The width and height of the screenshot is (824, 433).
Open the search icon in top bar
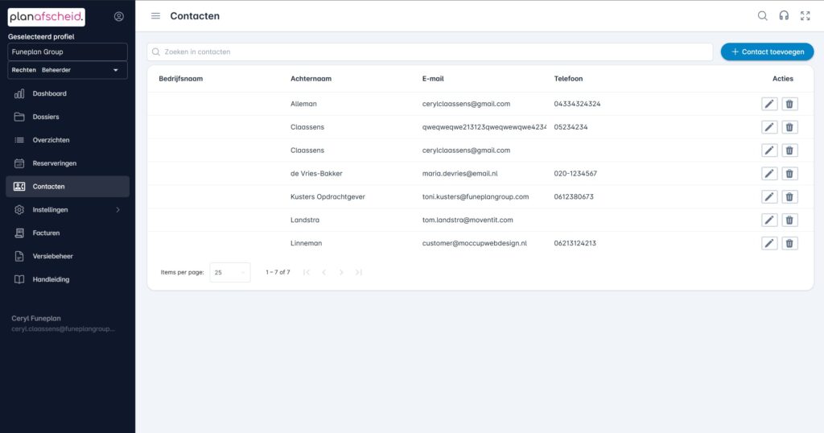(x=762, y=16)
